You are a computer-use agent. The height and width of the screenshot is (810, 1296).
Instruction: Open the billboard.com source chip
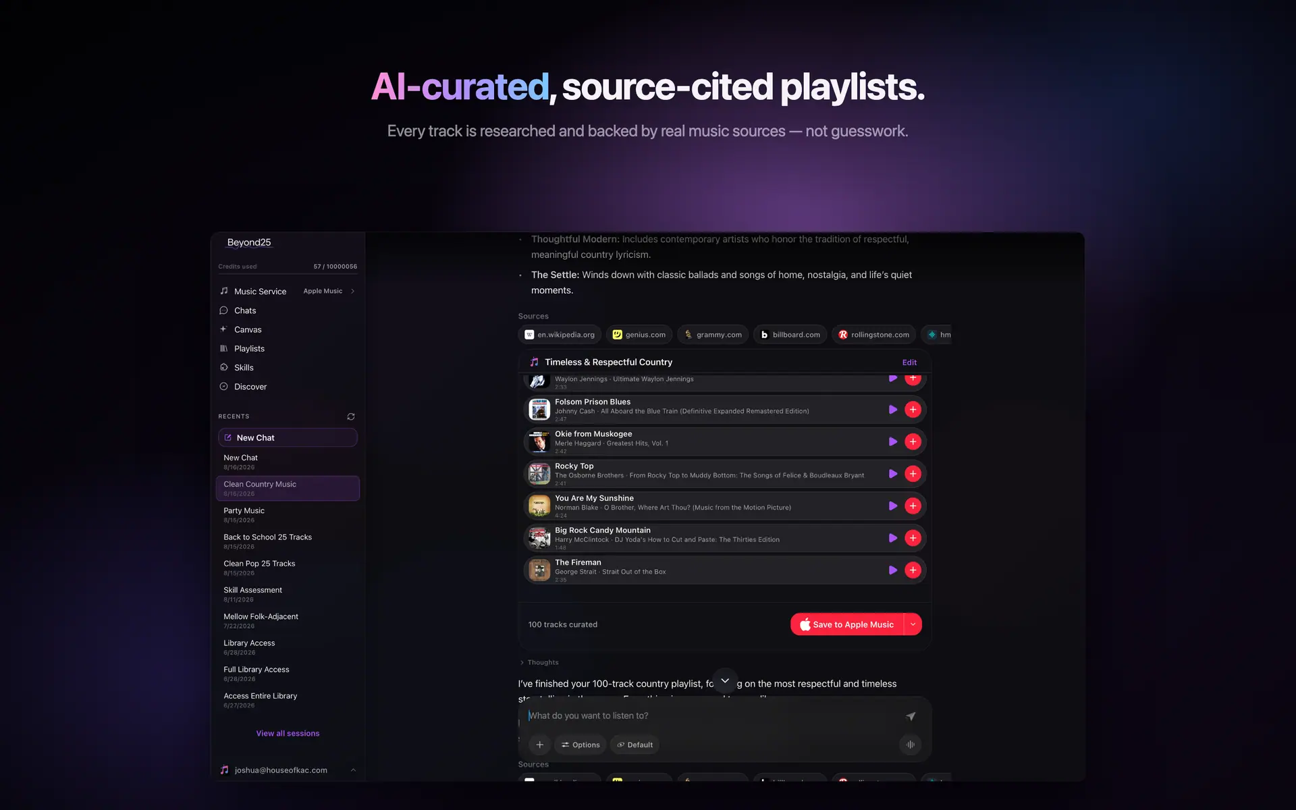[x=790, y=335]
